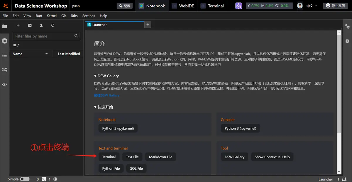The width and height of the screenshot is (352, 182).
Task: Select the Launcher tab
Action: pos(115,25)
